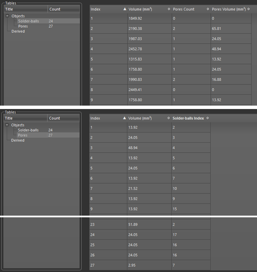257x272 pixels.
Task: Click the sort icon beside Pores Volume header
Action: click(x=249, y=9)
